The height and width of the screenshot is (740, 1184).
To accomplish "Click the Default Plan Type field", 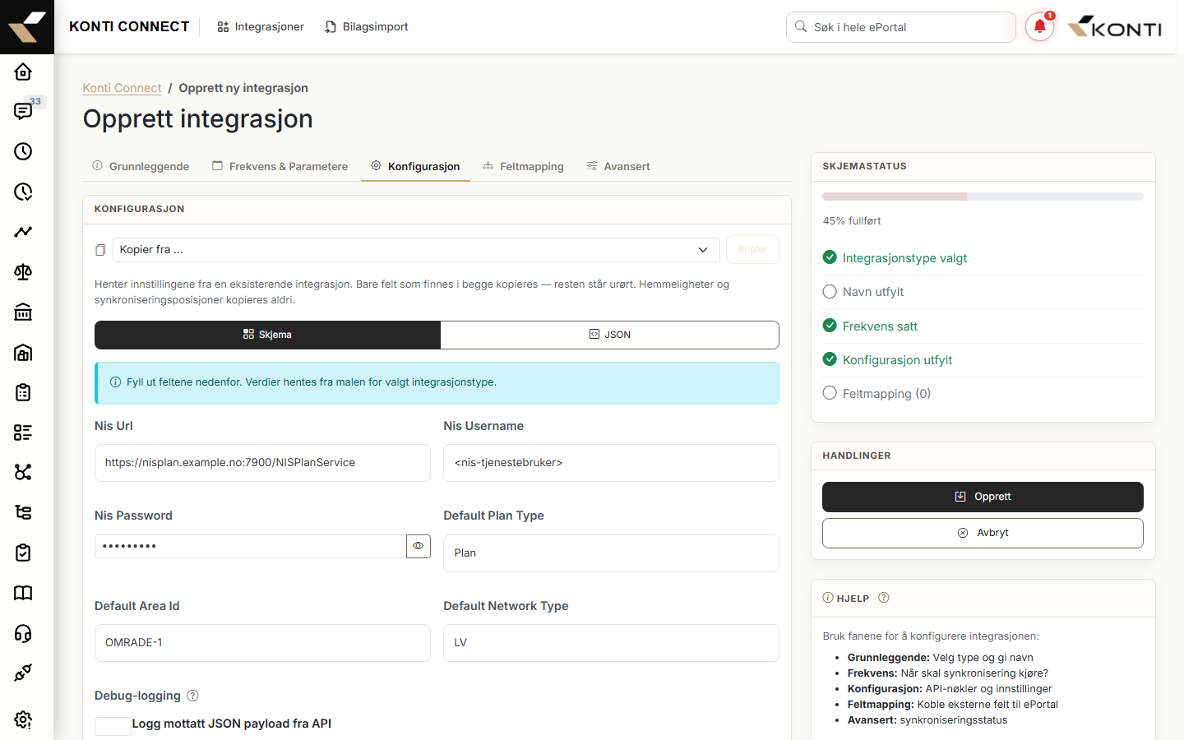I will [x=611, y=553].
